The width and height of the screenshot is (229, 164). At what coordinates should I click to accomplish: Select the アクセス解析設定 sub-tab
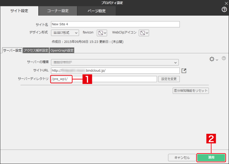36,51
